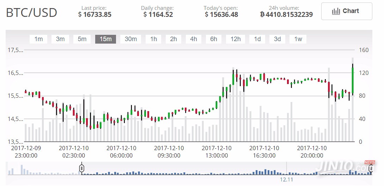This screenshot has height=186, width=384.
Task: Click the 2017-12-10 02:30:00 axis label
Action: click(x=74, y=152)
